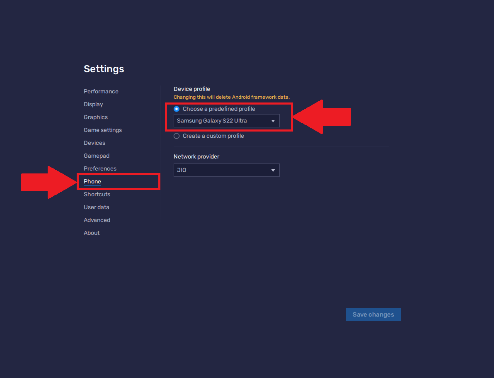Open the Game settings section
The image size is (494, 378).
pos(102,130)
